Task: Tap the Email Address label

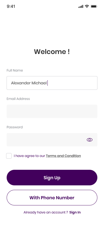Action: tap(18, 99)
